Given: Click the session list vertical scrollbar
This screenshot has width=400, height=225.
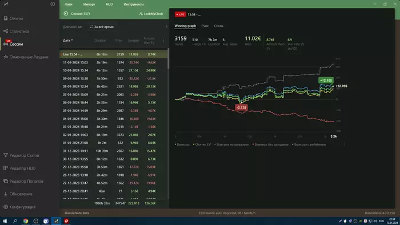Looking at the screenshot, I should [168, 59].
